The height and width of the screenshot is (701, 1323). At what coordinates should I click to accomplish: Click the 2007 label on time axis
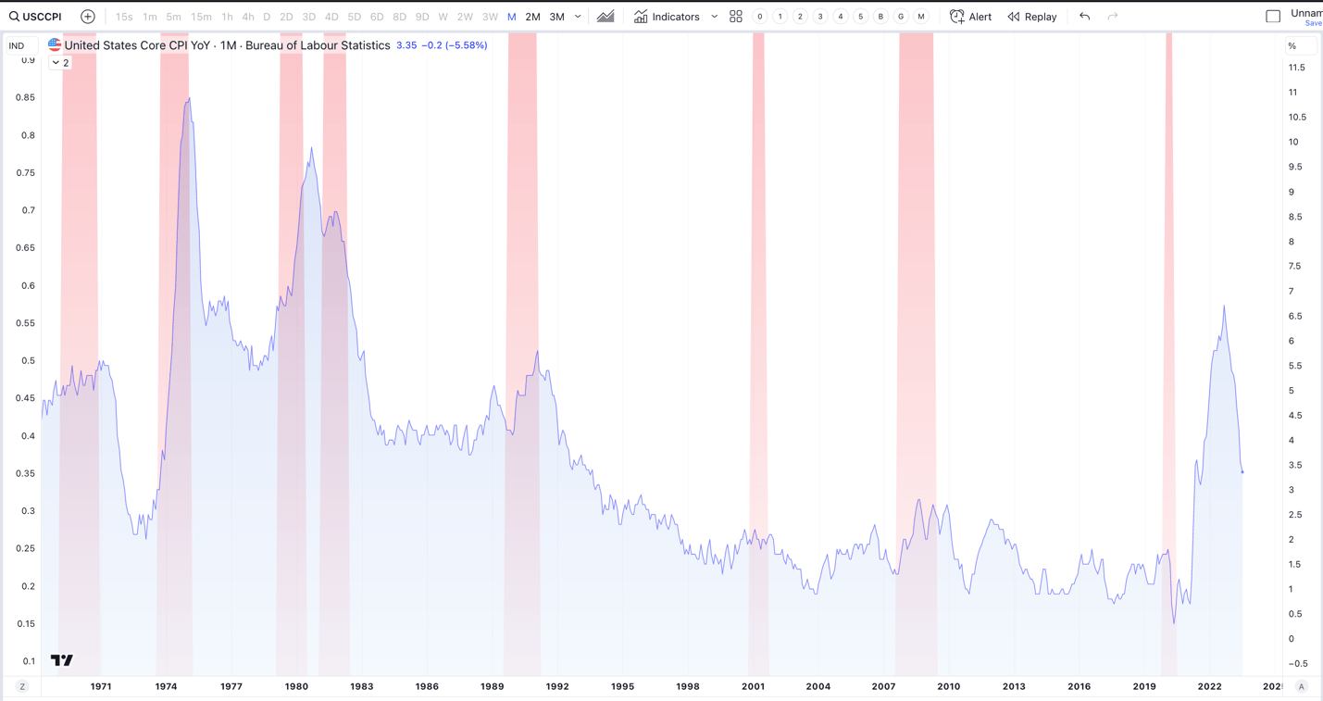pos(883,686)
